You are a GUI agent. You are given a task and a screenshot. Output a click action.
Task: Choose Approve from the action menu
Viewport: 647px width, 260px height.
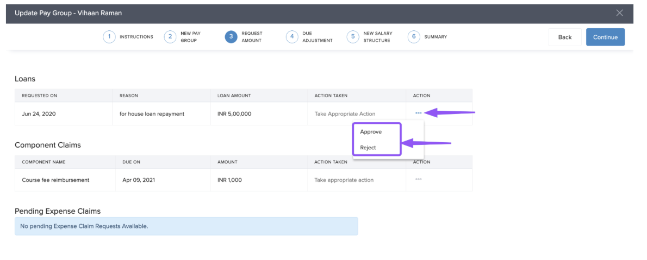tap(371, 132)
